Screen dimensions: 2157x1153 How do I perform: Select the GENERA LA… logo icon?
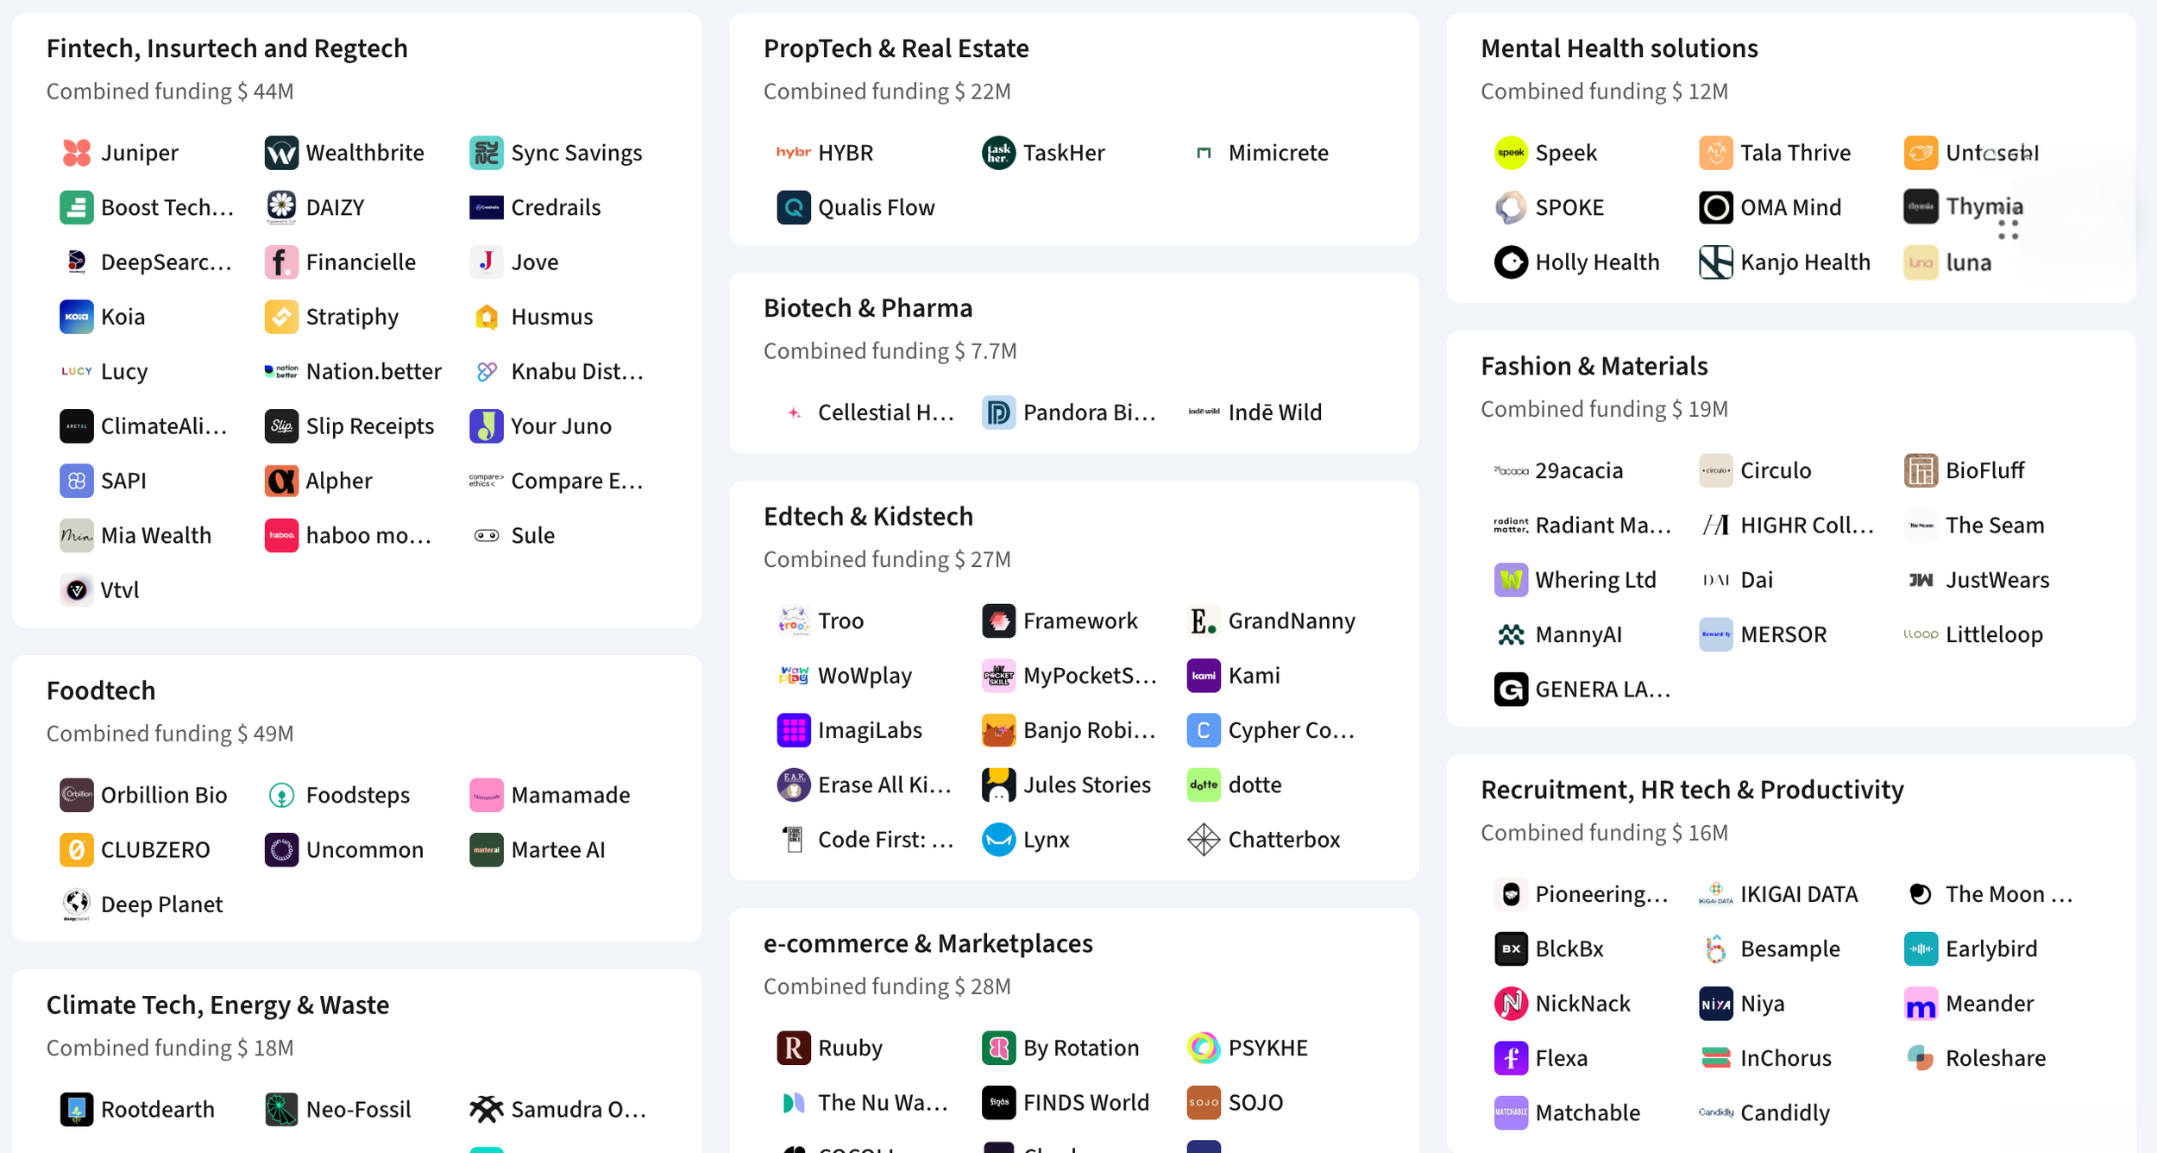coord(1511,689)
